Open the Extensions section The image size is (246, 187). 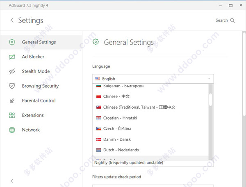(41, 115)
